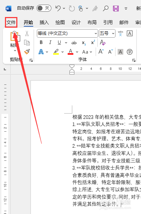
Task: Switch to the 插入 (Insert) tab
Action: pos(44,22)
